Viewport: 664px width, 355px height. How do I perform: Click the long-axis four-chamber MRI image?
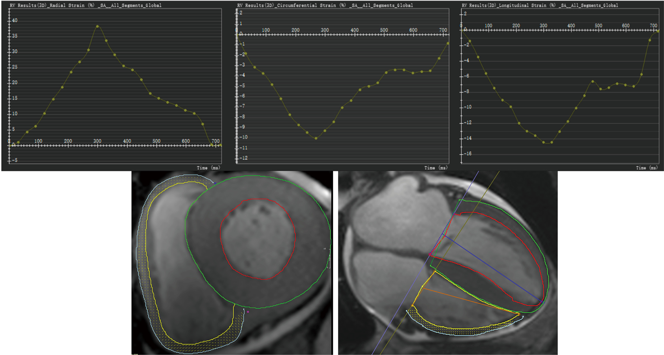[448, 263]
